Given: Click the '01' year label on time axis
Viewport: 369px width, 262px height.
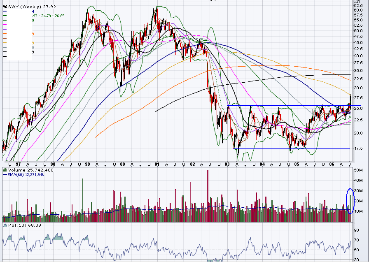Looking at the screenshot, I should [x=157, y=164].
